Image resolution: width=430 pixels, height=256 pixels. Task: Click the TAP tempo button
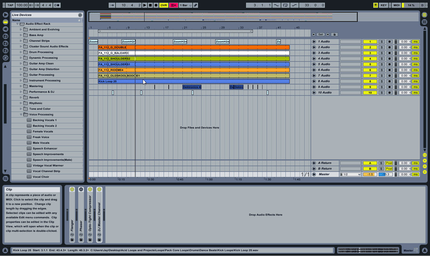(10, 5)
